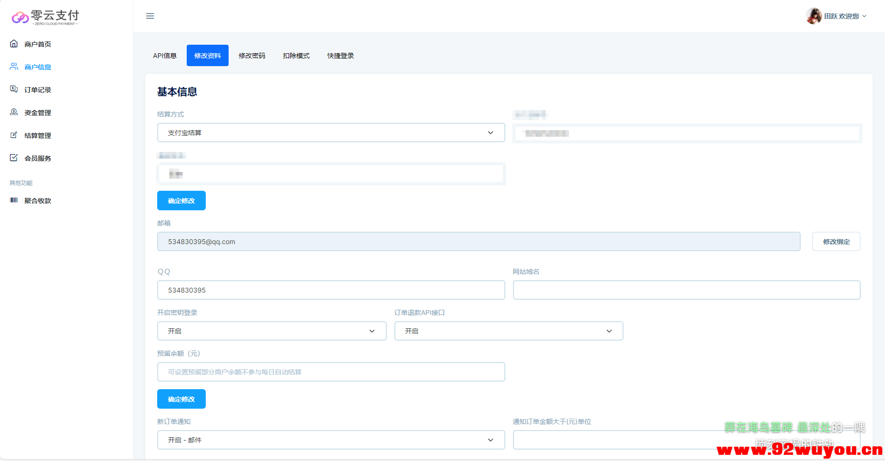Viewport: 885px width, 461px height.
Task: Click the 修改绑定 button beside email
Action: pyautogui.click(x=836, y=242)
